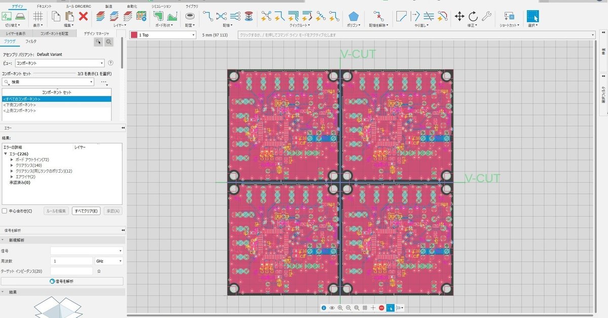The height and width of the screenshot is (318, 608).
Task: Click the red X delete icon
Action: click(x=84, y=16)
